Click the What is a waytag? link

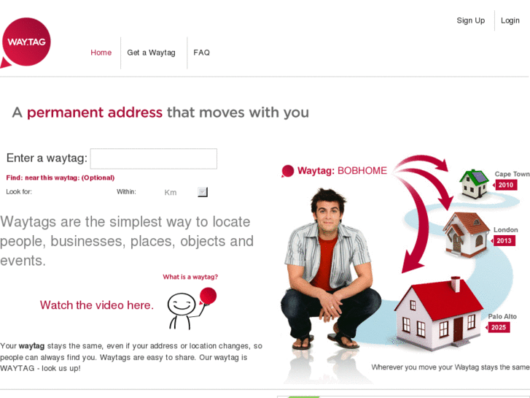(x=190, y=277)
